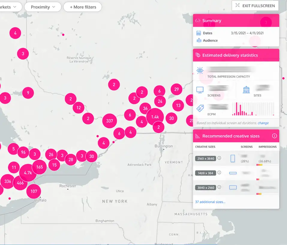Click the date range 3/15/2021 – 4/11/2021
The width and height of the screenshot is (287, 245).
pos(247,33)
